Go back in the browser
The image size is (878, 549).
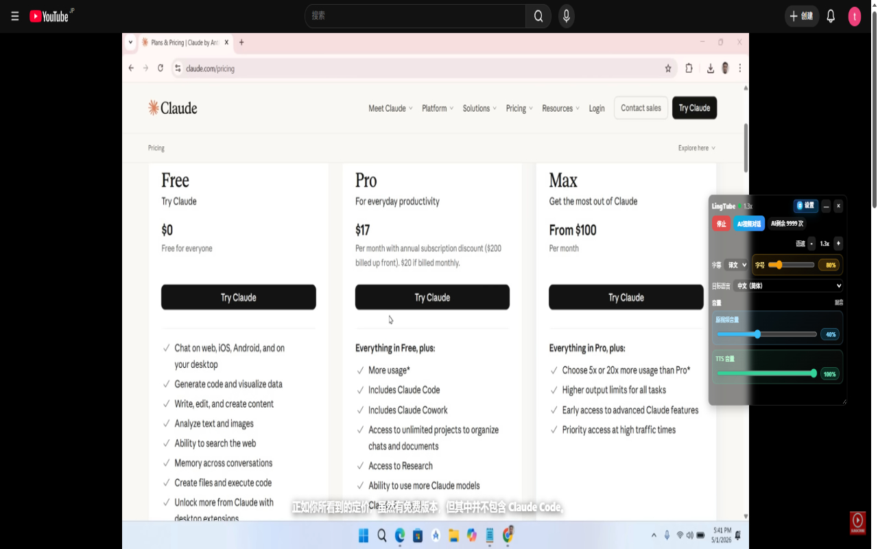(131, 68)
